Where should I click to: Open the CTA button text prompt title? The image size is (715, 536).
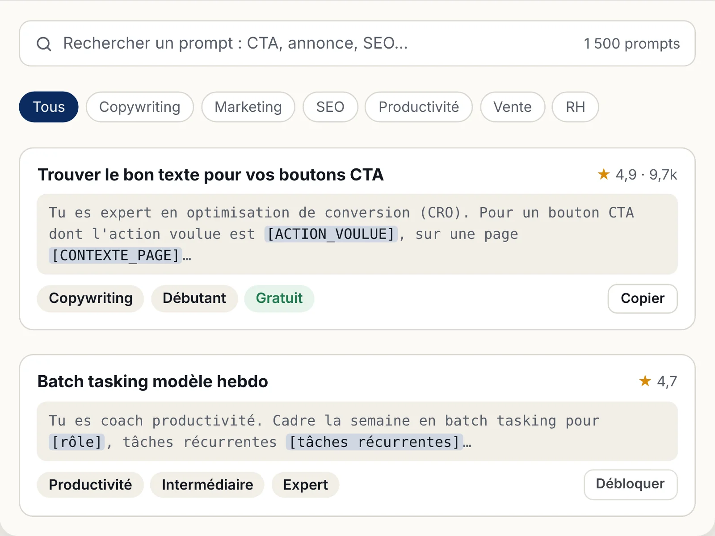pos(210,175)
